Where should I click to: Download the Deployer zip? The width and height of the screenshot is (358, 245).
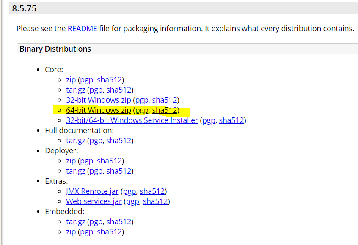tap(71, 161)
